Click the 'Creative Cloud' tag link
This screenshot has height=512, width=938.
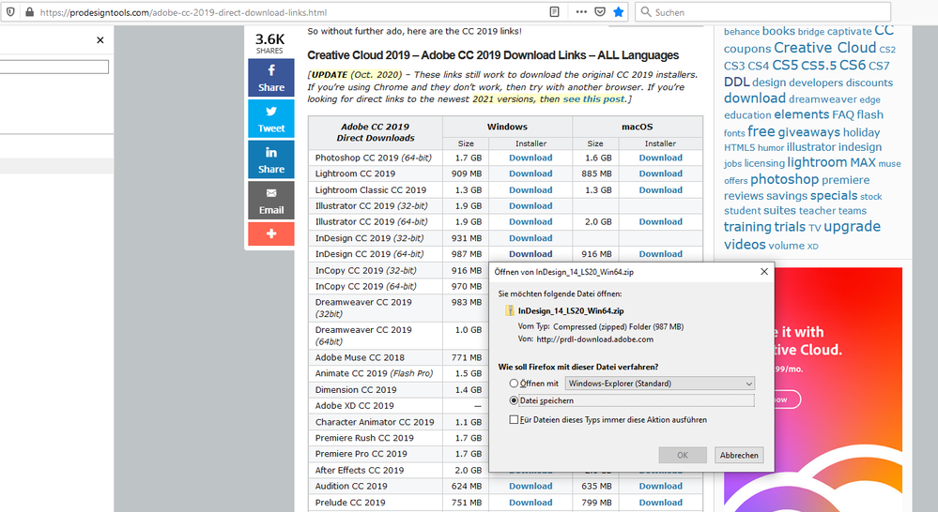click(x=825, y=48)
